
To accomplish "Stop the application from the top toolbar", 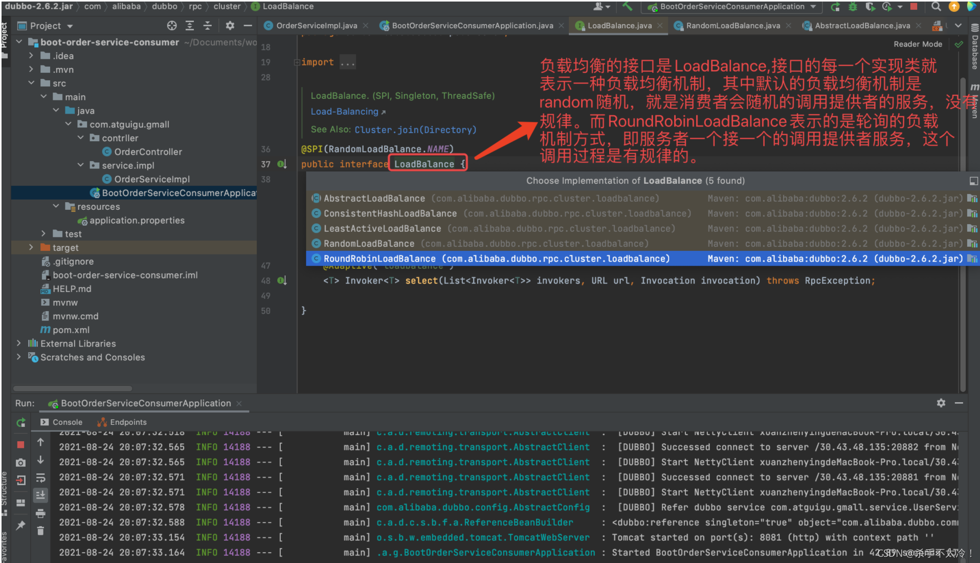I will (914, 7).
